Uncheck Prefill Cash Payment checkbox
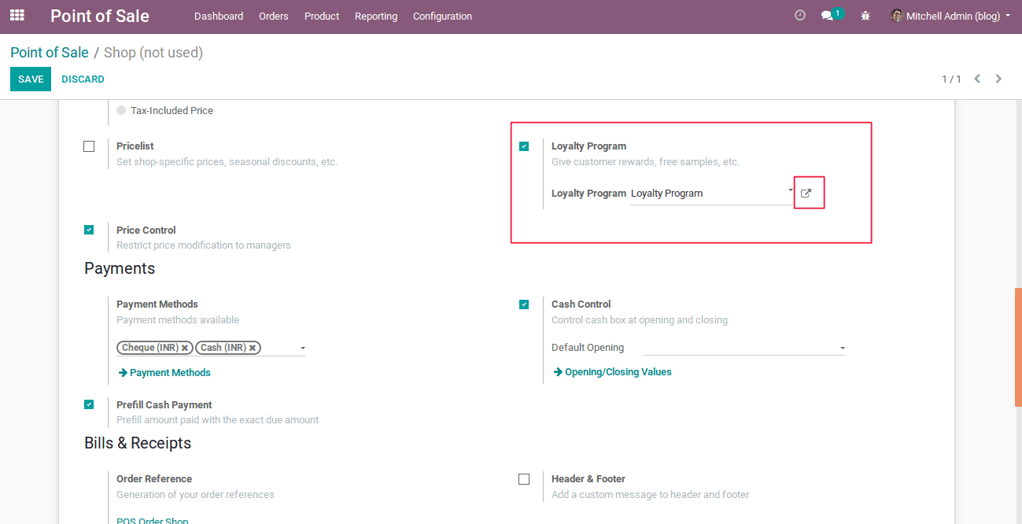Screen dimensions: 1022x524 coord(89,404)
